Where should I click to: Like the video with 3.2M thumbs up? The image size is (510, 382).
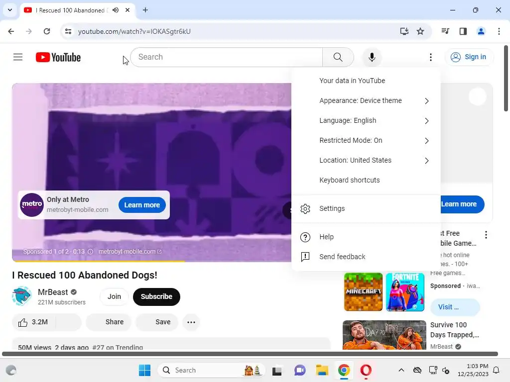click(x=34, y=322)
